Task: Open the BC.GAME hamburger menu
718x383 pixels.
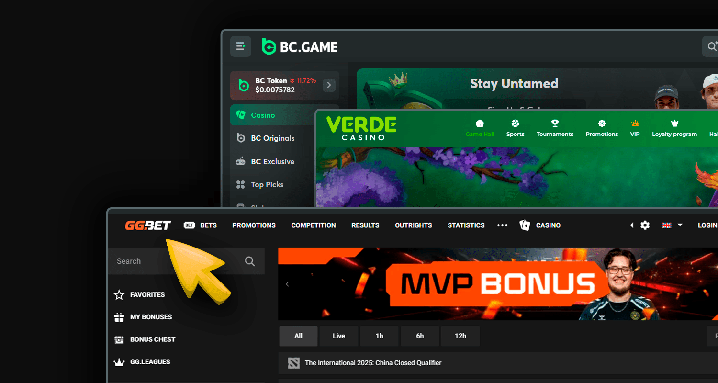Action: point(241,46)
